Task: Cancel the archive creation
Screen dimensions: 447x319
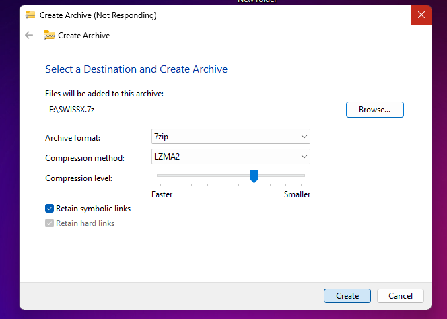Action: tap(401, 295)
